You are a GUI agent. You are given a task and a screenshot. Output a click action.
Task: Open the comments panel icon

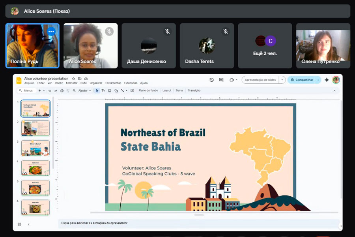click(221, 80)
